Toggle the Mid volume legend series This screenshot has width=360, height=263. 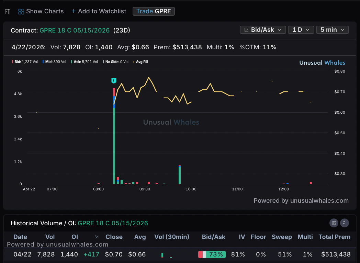coord(54,62)
